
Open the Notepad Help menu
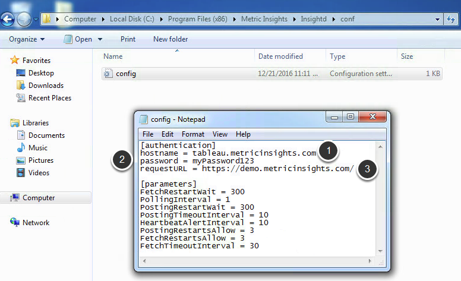[243, 134]
